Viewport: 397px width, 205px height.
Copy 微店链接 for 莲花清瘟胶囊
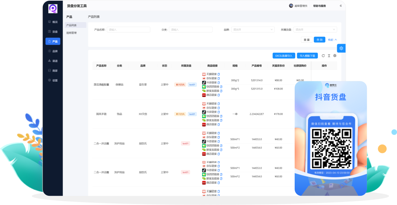coord(218,95)
